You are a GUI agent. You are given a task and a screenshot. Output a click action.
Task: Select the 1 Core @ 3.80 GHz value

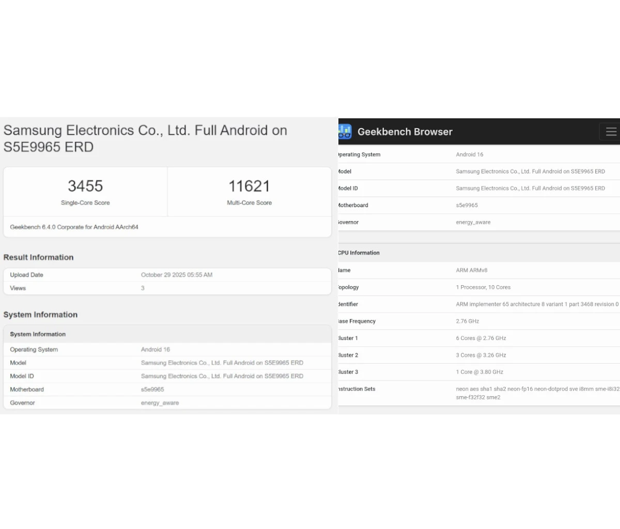pos(479,372)
